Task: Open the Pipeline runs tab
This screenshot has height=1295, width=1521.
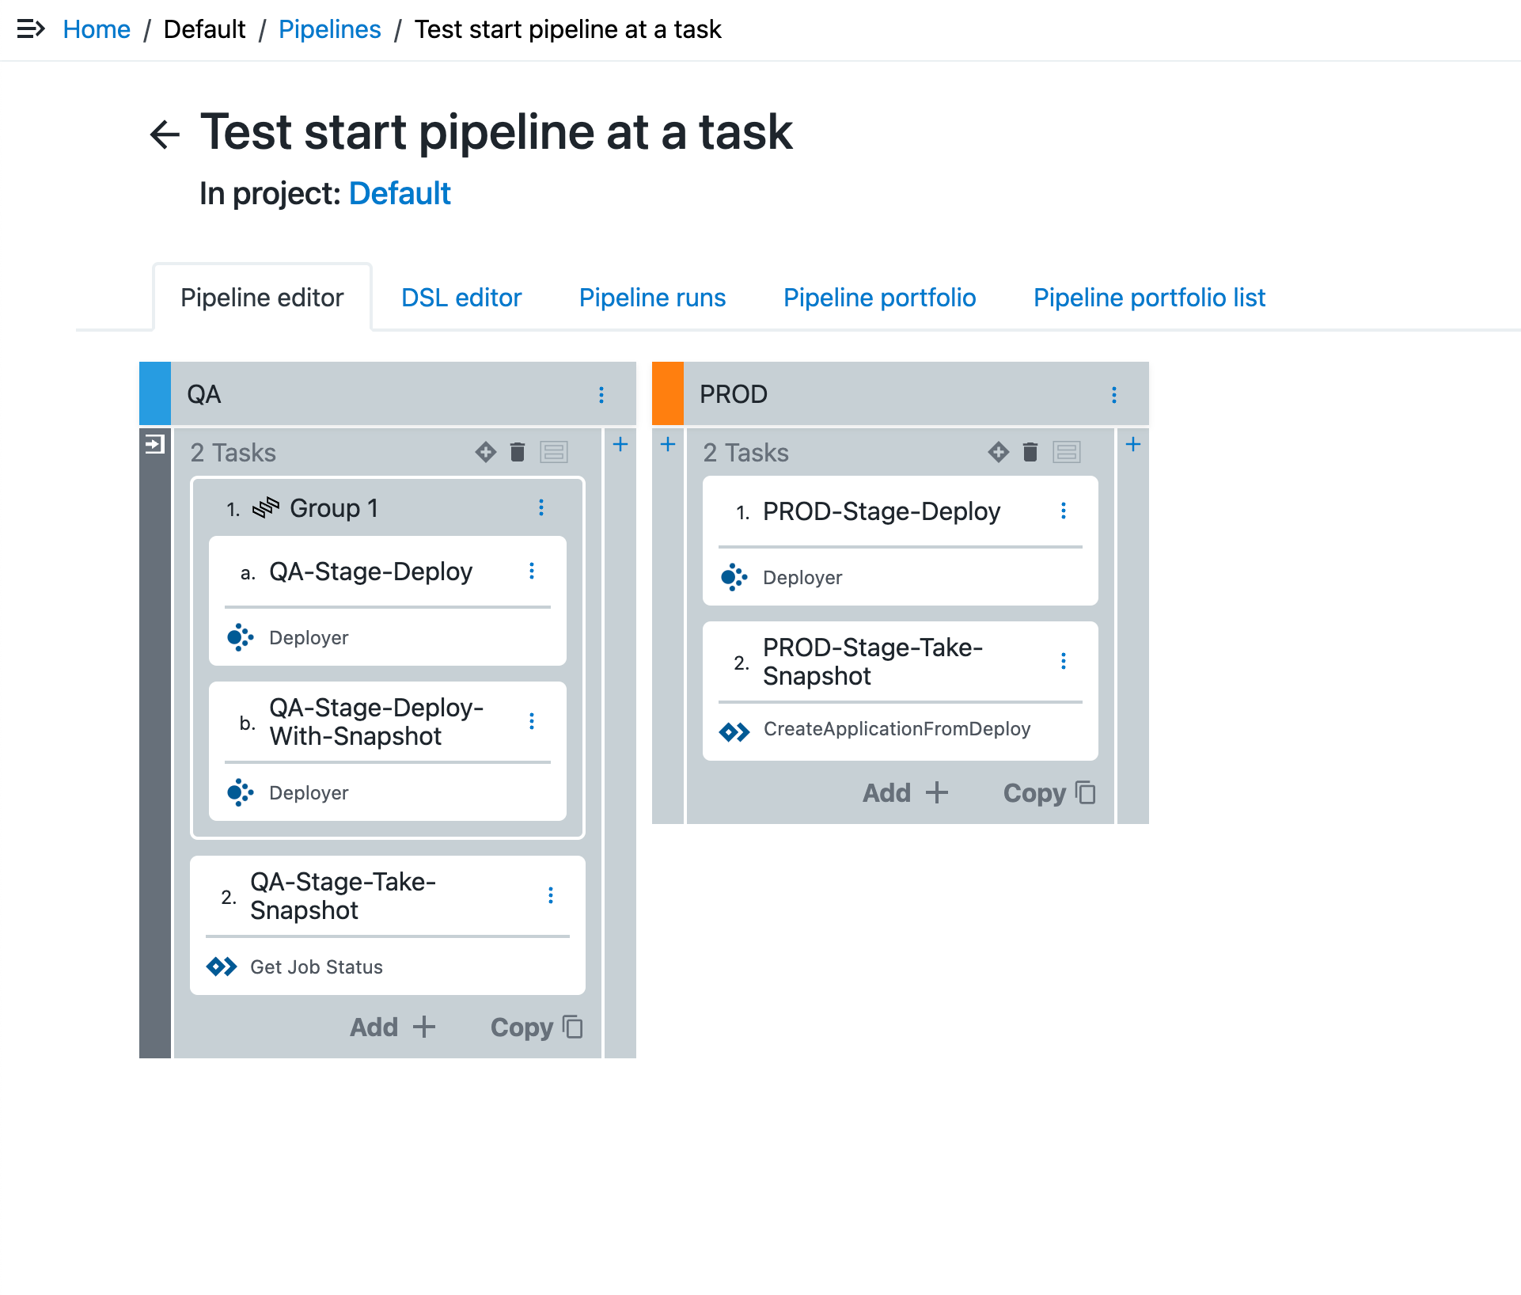Action: click(x=652, y=298)
